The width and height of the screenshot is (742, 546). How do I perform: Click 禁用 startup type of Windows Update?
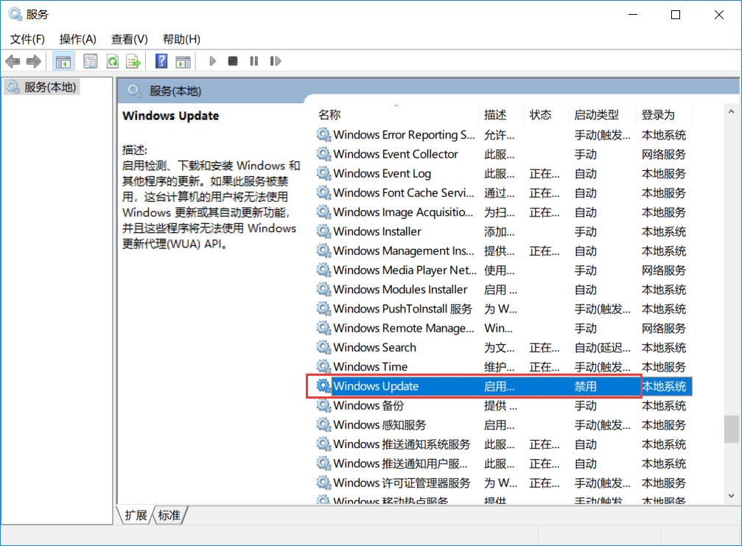[585, 387]
